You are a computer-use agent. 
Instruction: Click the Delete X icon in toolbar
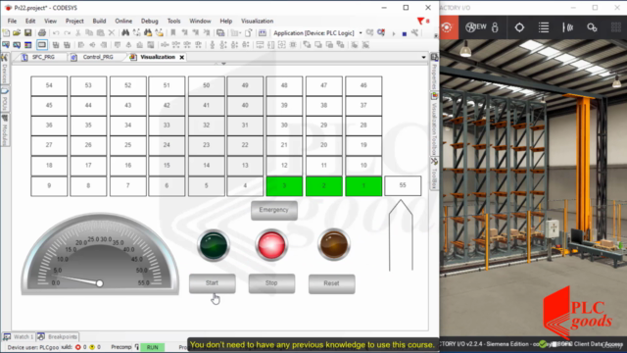point(112,32)
